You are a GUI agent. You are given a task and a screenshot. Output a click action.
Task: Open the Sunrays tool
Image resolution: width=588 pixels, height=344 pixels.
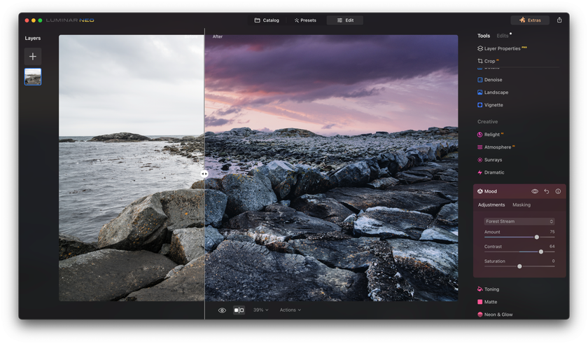pyautogui.click(x=489, y=160)
